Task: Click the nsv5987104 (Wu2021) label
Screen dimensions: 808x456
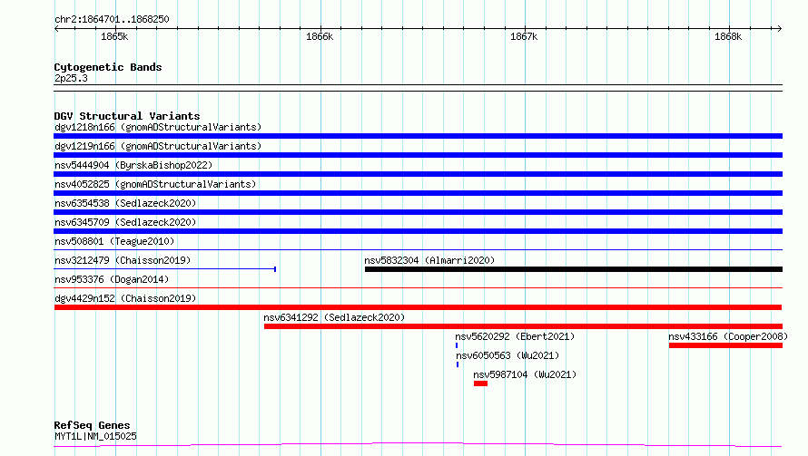Action: 525,374
